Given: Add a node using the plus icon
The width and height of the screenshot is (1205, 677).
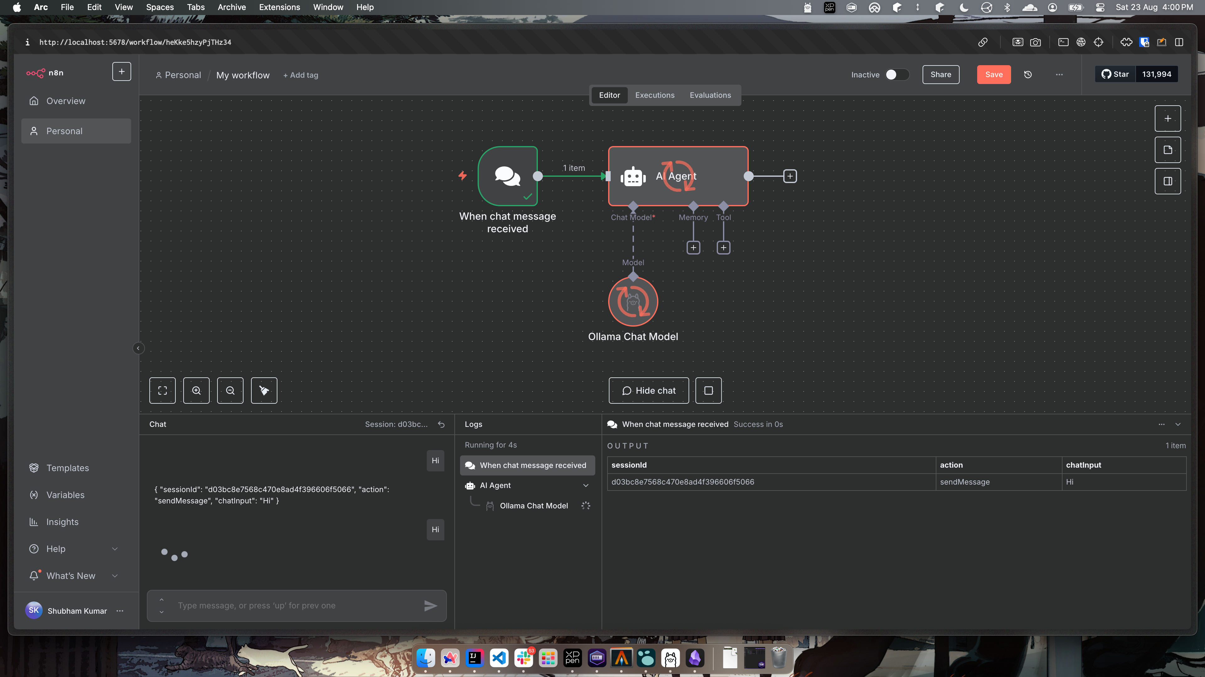Looking at the screenshot, I should click(1167, 118).
